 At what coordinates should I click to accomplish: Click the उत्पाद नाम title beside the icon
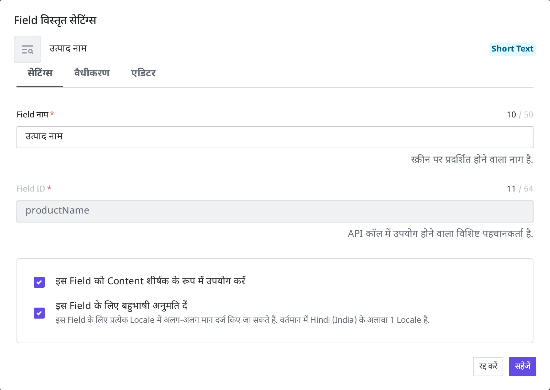pos(68,48)
